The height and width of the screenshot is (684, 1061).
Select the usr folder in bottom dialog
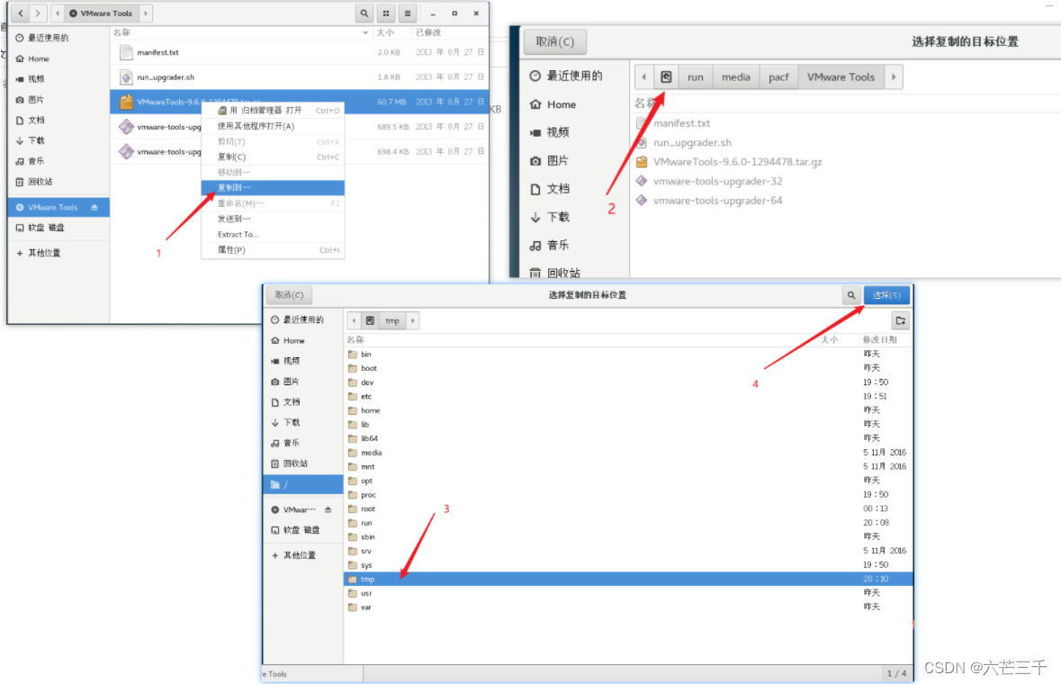(629, 593)
